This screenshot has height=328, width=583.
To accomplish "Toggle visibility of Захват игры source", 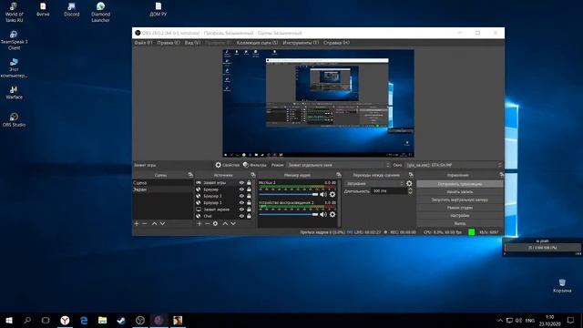I will coord(241,182).
